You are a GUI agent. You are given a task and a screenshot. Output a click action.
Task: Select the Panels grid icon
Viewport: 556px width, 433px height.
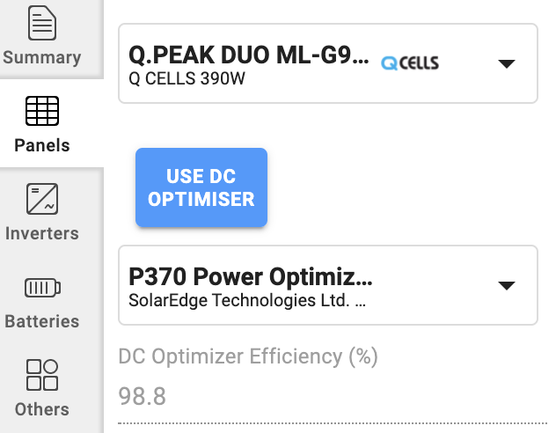point(42,111)
